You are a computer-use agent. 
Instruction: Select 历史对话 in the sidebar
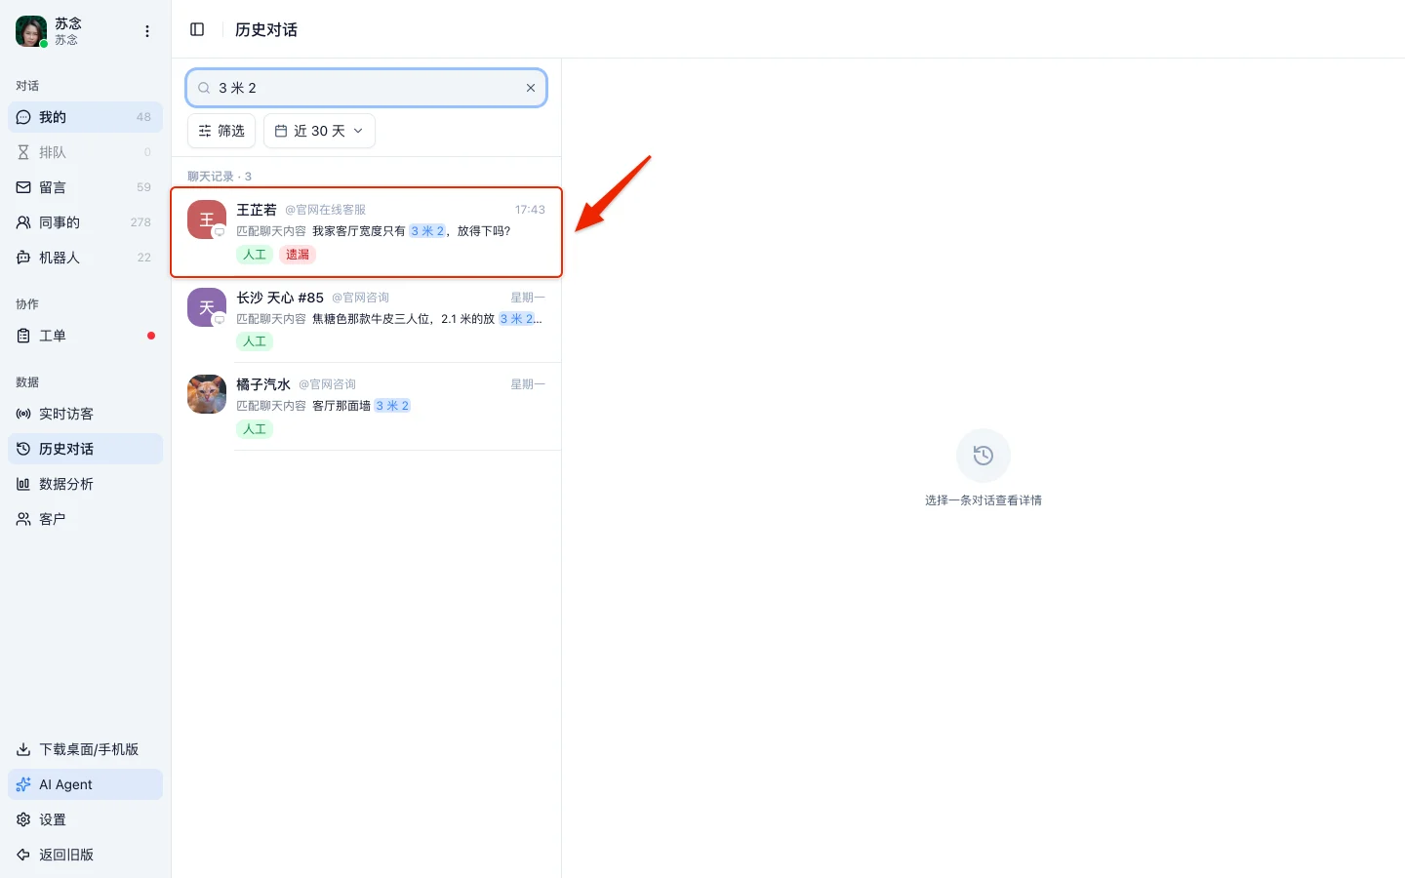coord(85,449)
